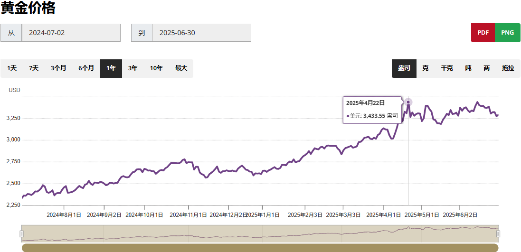521x252 pixels.
Task: Click the 2024年10月1日 axis label
Action: click(x=144, y=215)
